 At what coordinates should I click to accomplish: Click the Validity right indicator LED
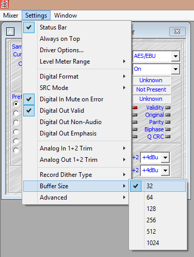[168, 108]
